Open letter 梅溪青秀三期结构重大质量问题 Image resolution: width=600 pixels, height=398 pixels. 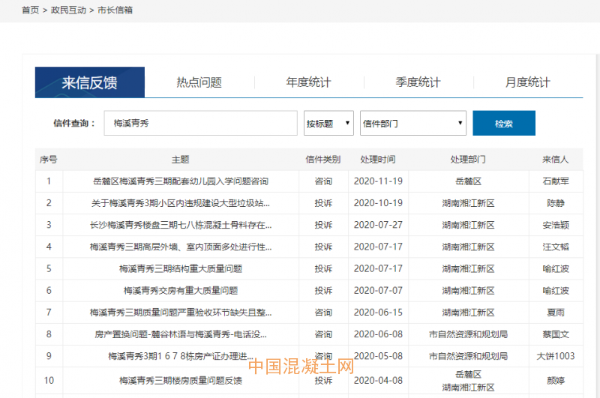coord(180,268)
